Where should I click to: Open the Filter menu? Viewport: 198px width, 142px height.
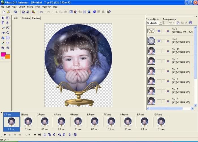click(x=38, y=6)
